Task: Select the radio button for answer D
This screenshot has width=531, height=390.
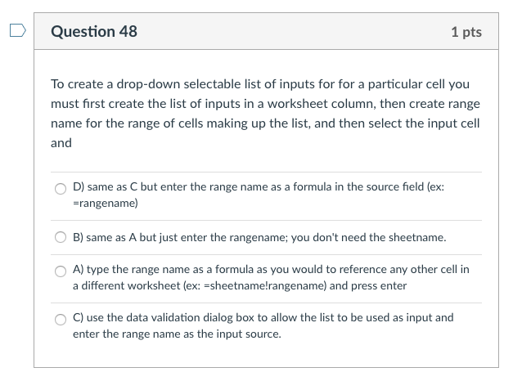Action: pos(61,189)
